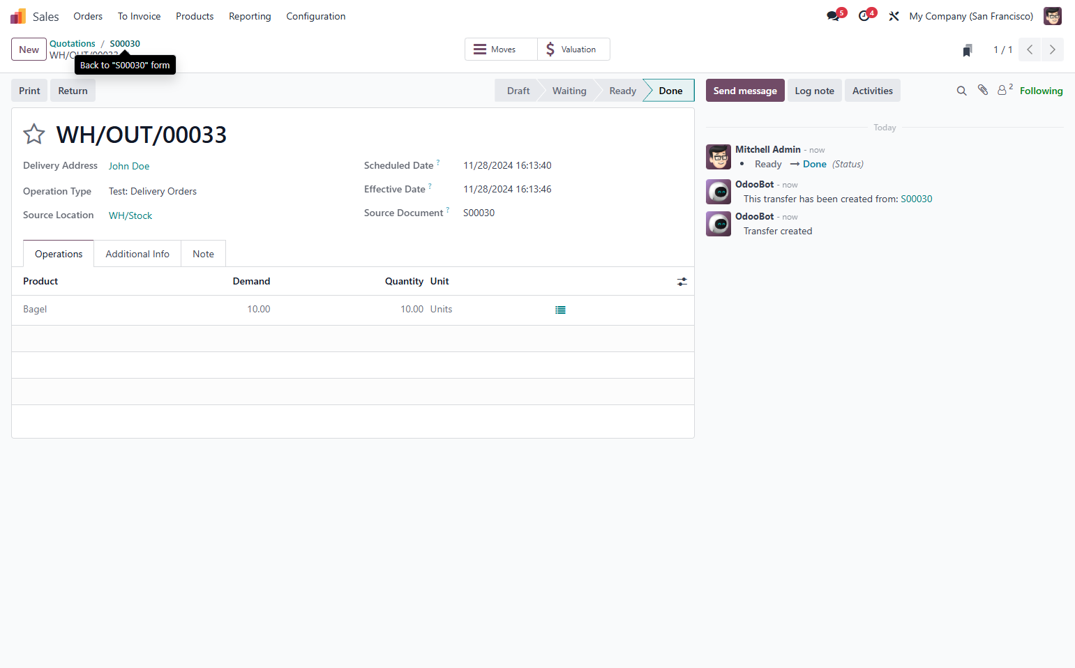Show followers list icon
The height and width of the screenshot is (668, 1075).
pyautogui.click(x=1005, y=90)
